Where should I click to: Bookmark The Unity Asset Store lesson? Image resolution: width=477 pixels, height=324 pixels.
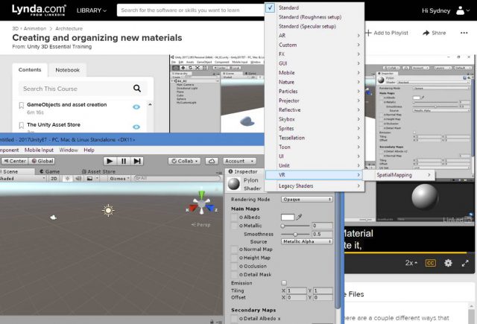point(22,125)
